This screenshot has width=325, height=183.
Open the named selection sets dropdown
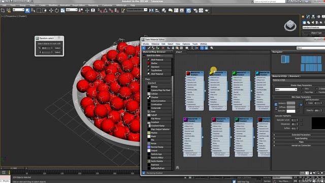[137, 10]
